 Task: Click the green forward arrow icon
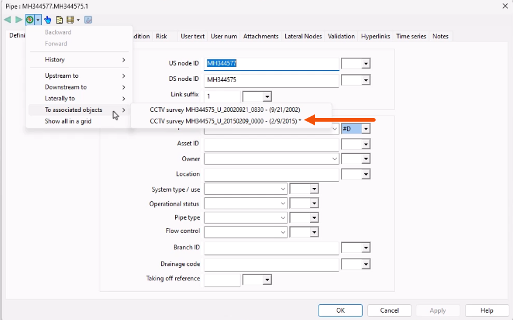[19, 19]
